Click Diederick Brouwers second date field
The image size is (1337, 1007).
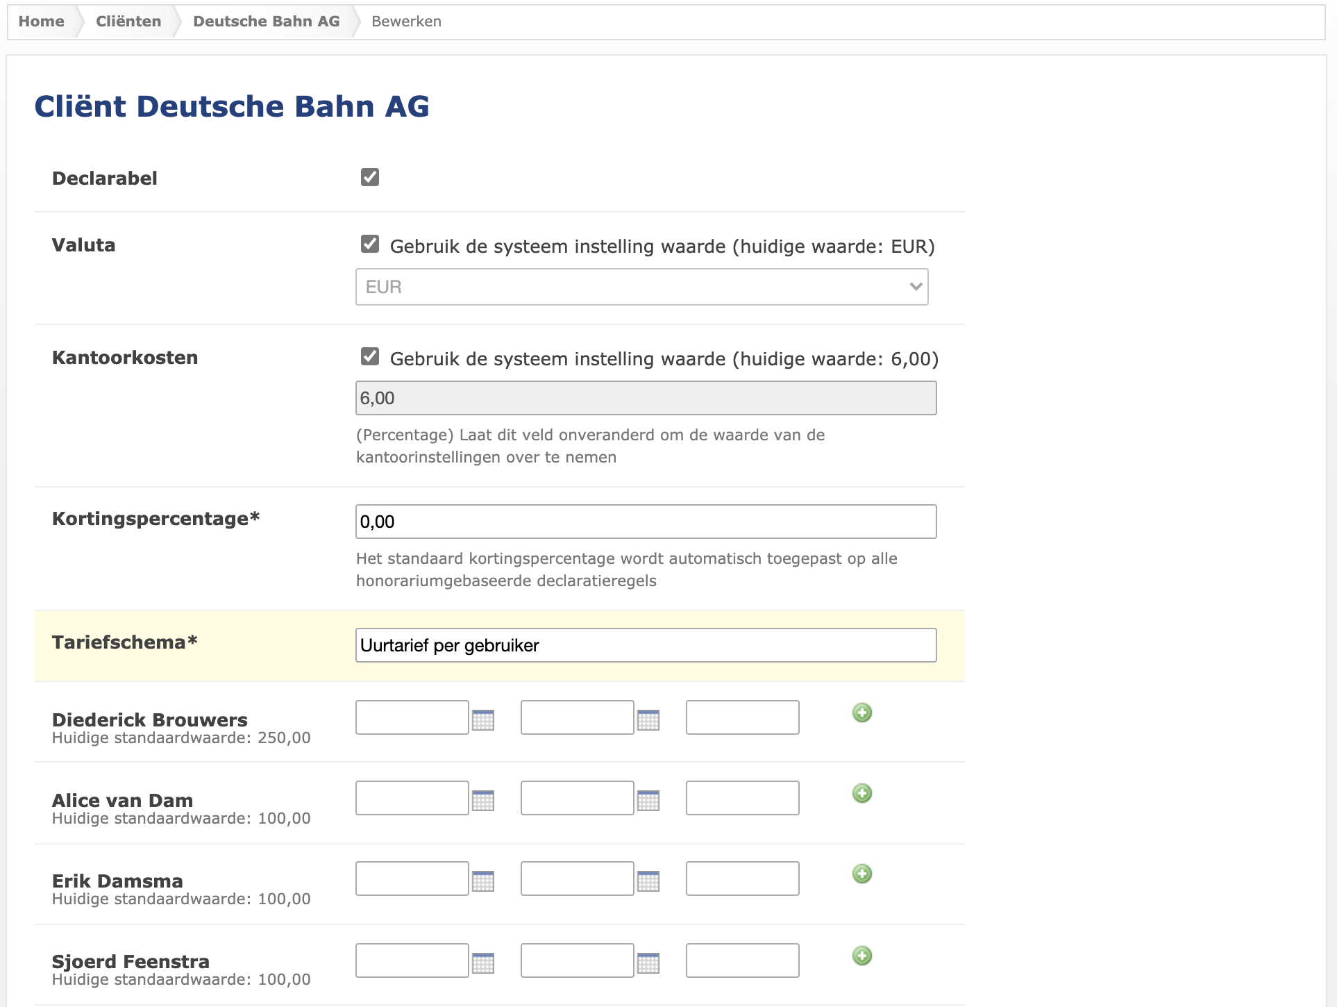pos(578,717)
